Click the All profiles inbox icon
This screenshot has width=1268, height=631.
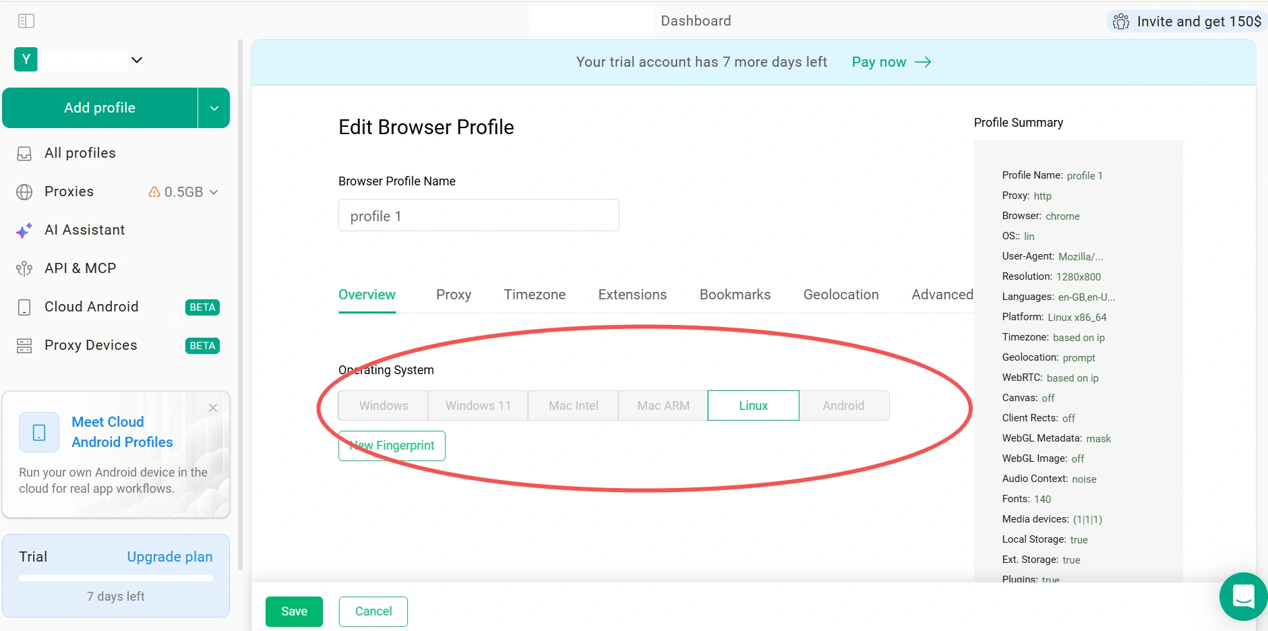[24, 154]
